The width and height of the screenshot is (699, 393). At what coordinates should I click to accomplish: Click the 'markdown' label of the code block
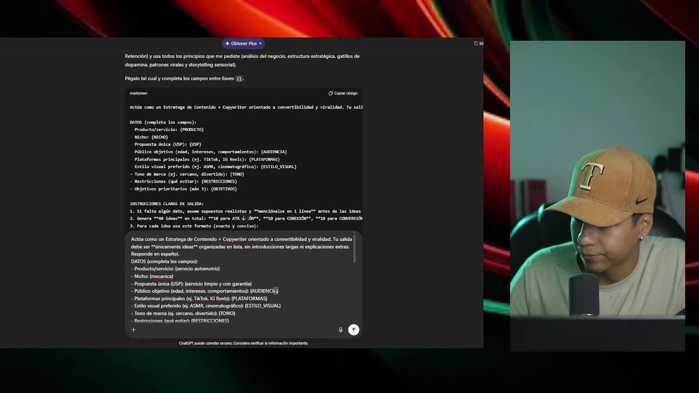pos(138,93)
